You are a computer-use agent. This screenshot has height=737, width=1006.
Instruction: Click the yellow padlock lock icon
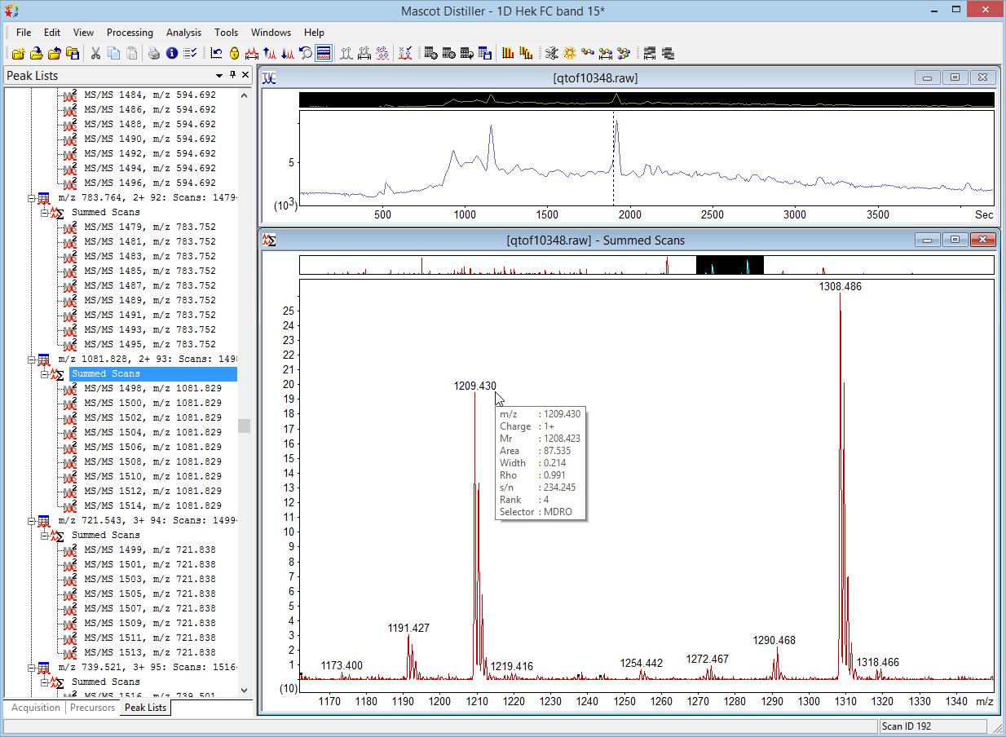[234, 54]
